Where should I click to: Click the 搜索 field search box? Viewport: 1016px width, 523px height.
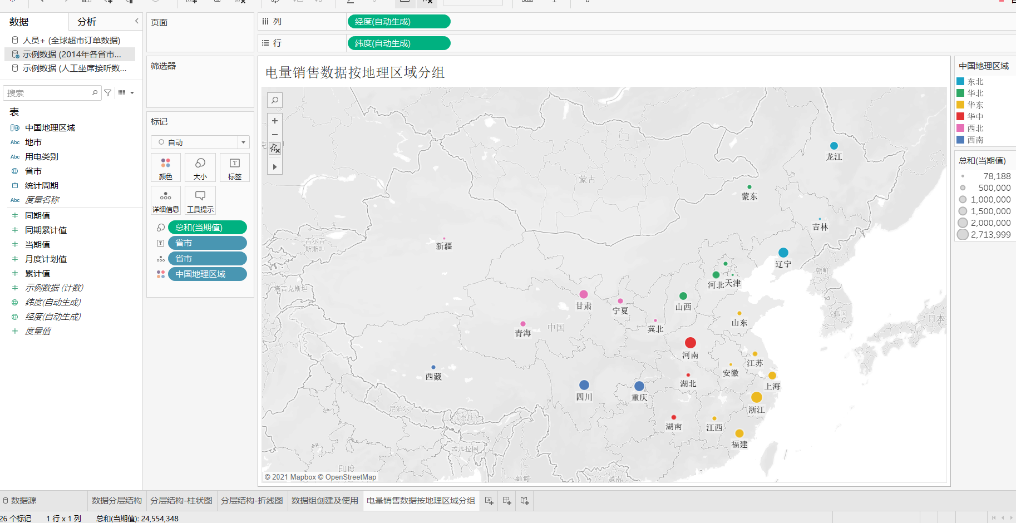coord(52,93)
